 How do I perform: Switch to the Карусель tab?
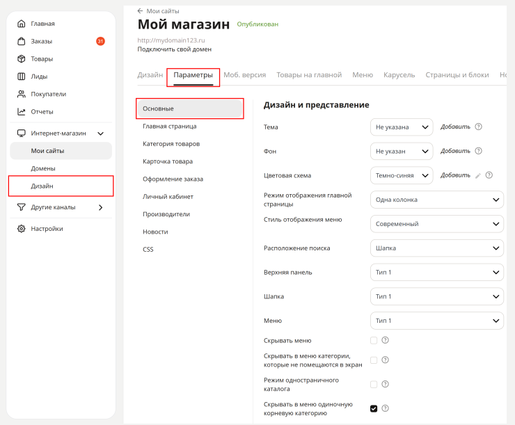click(399, 75)
